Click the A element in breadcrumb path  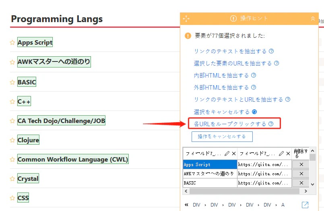tap(283, 205)
